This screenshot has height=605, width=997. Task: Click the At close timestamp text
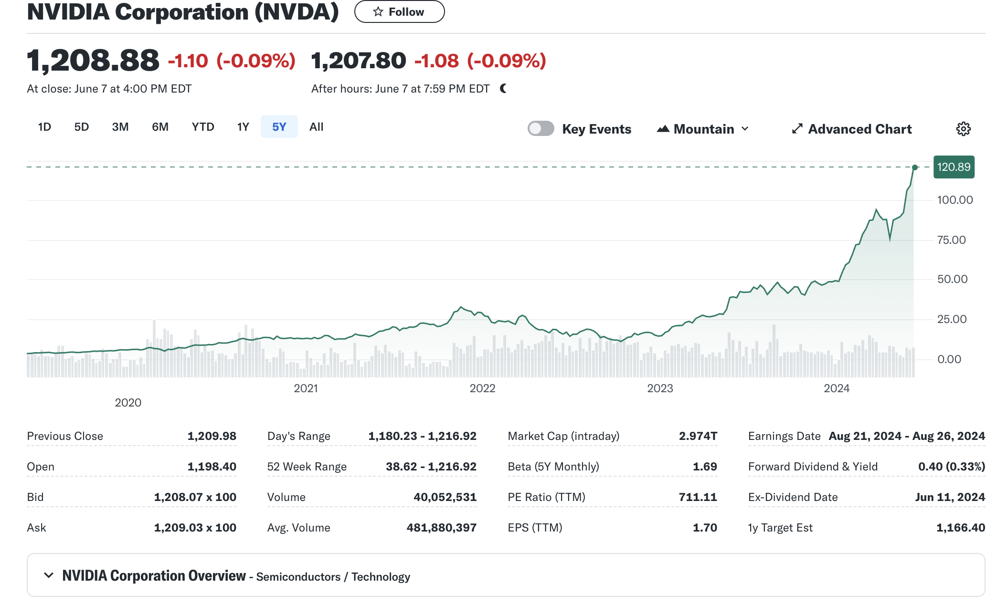point(109,89)
